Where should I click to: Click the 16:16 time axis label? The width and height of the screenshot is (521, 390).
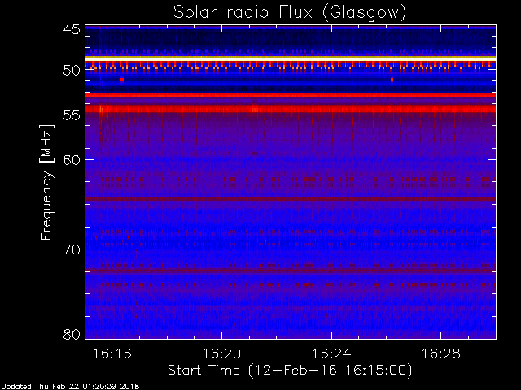[x=112, y=353]
